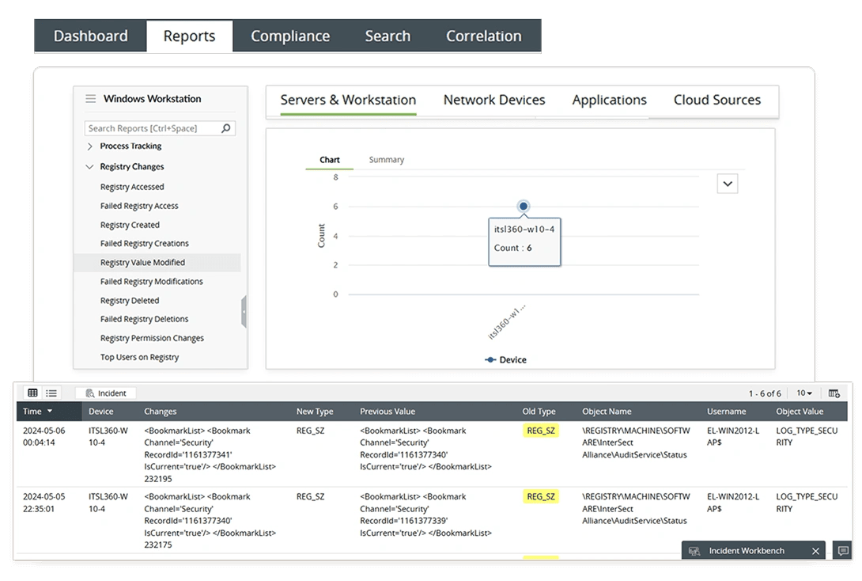The width and height of the screenshot is (862, 581).
Task: Open the Compliance tab
Action: coord(290,36)
